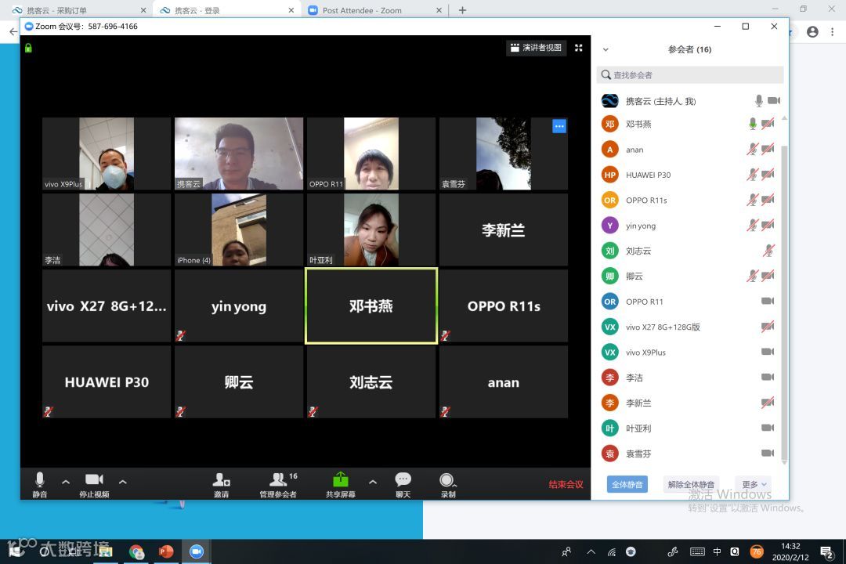Screen dimensions: 846x564
Task: Toggle microphone of host 携客云 in list
Action: click(x=758, y=101)
